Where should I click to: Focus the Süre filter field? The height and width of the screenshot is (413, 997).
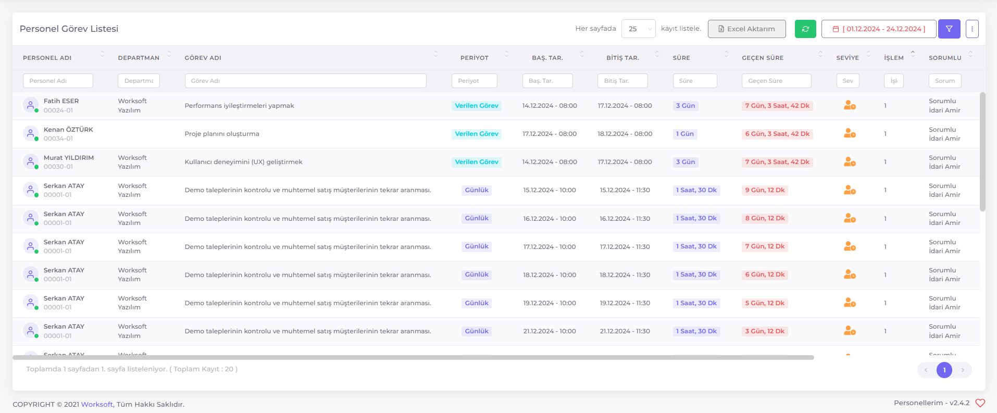(695, 81)
